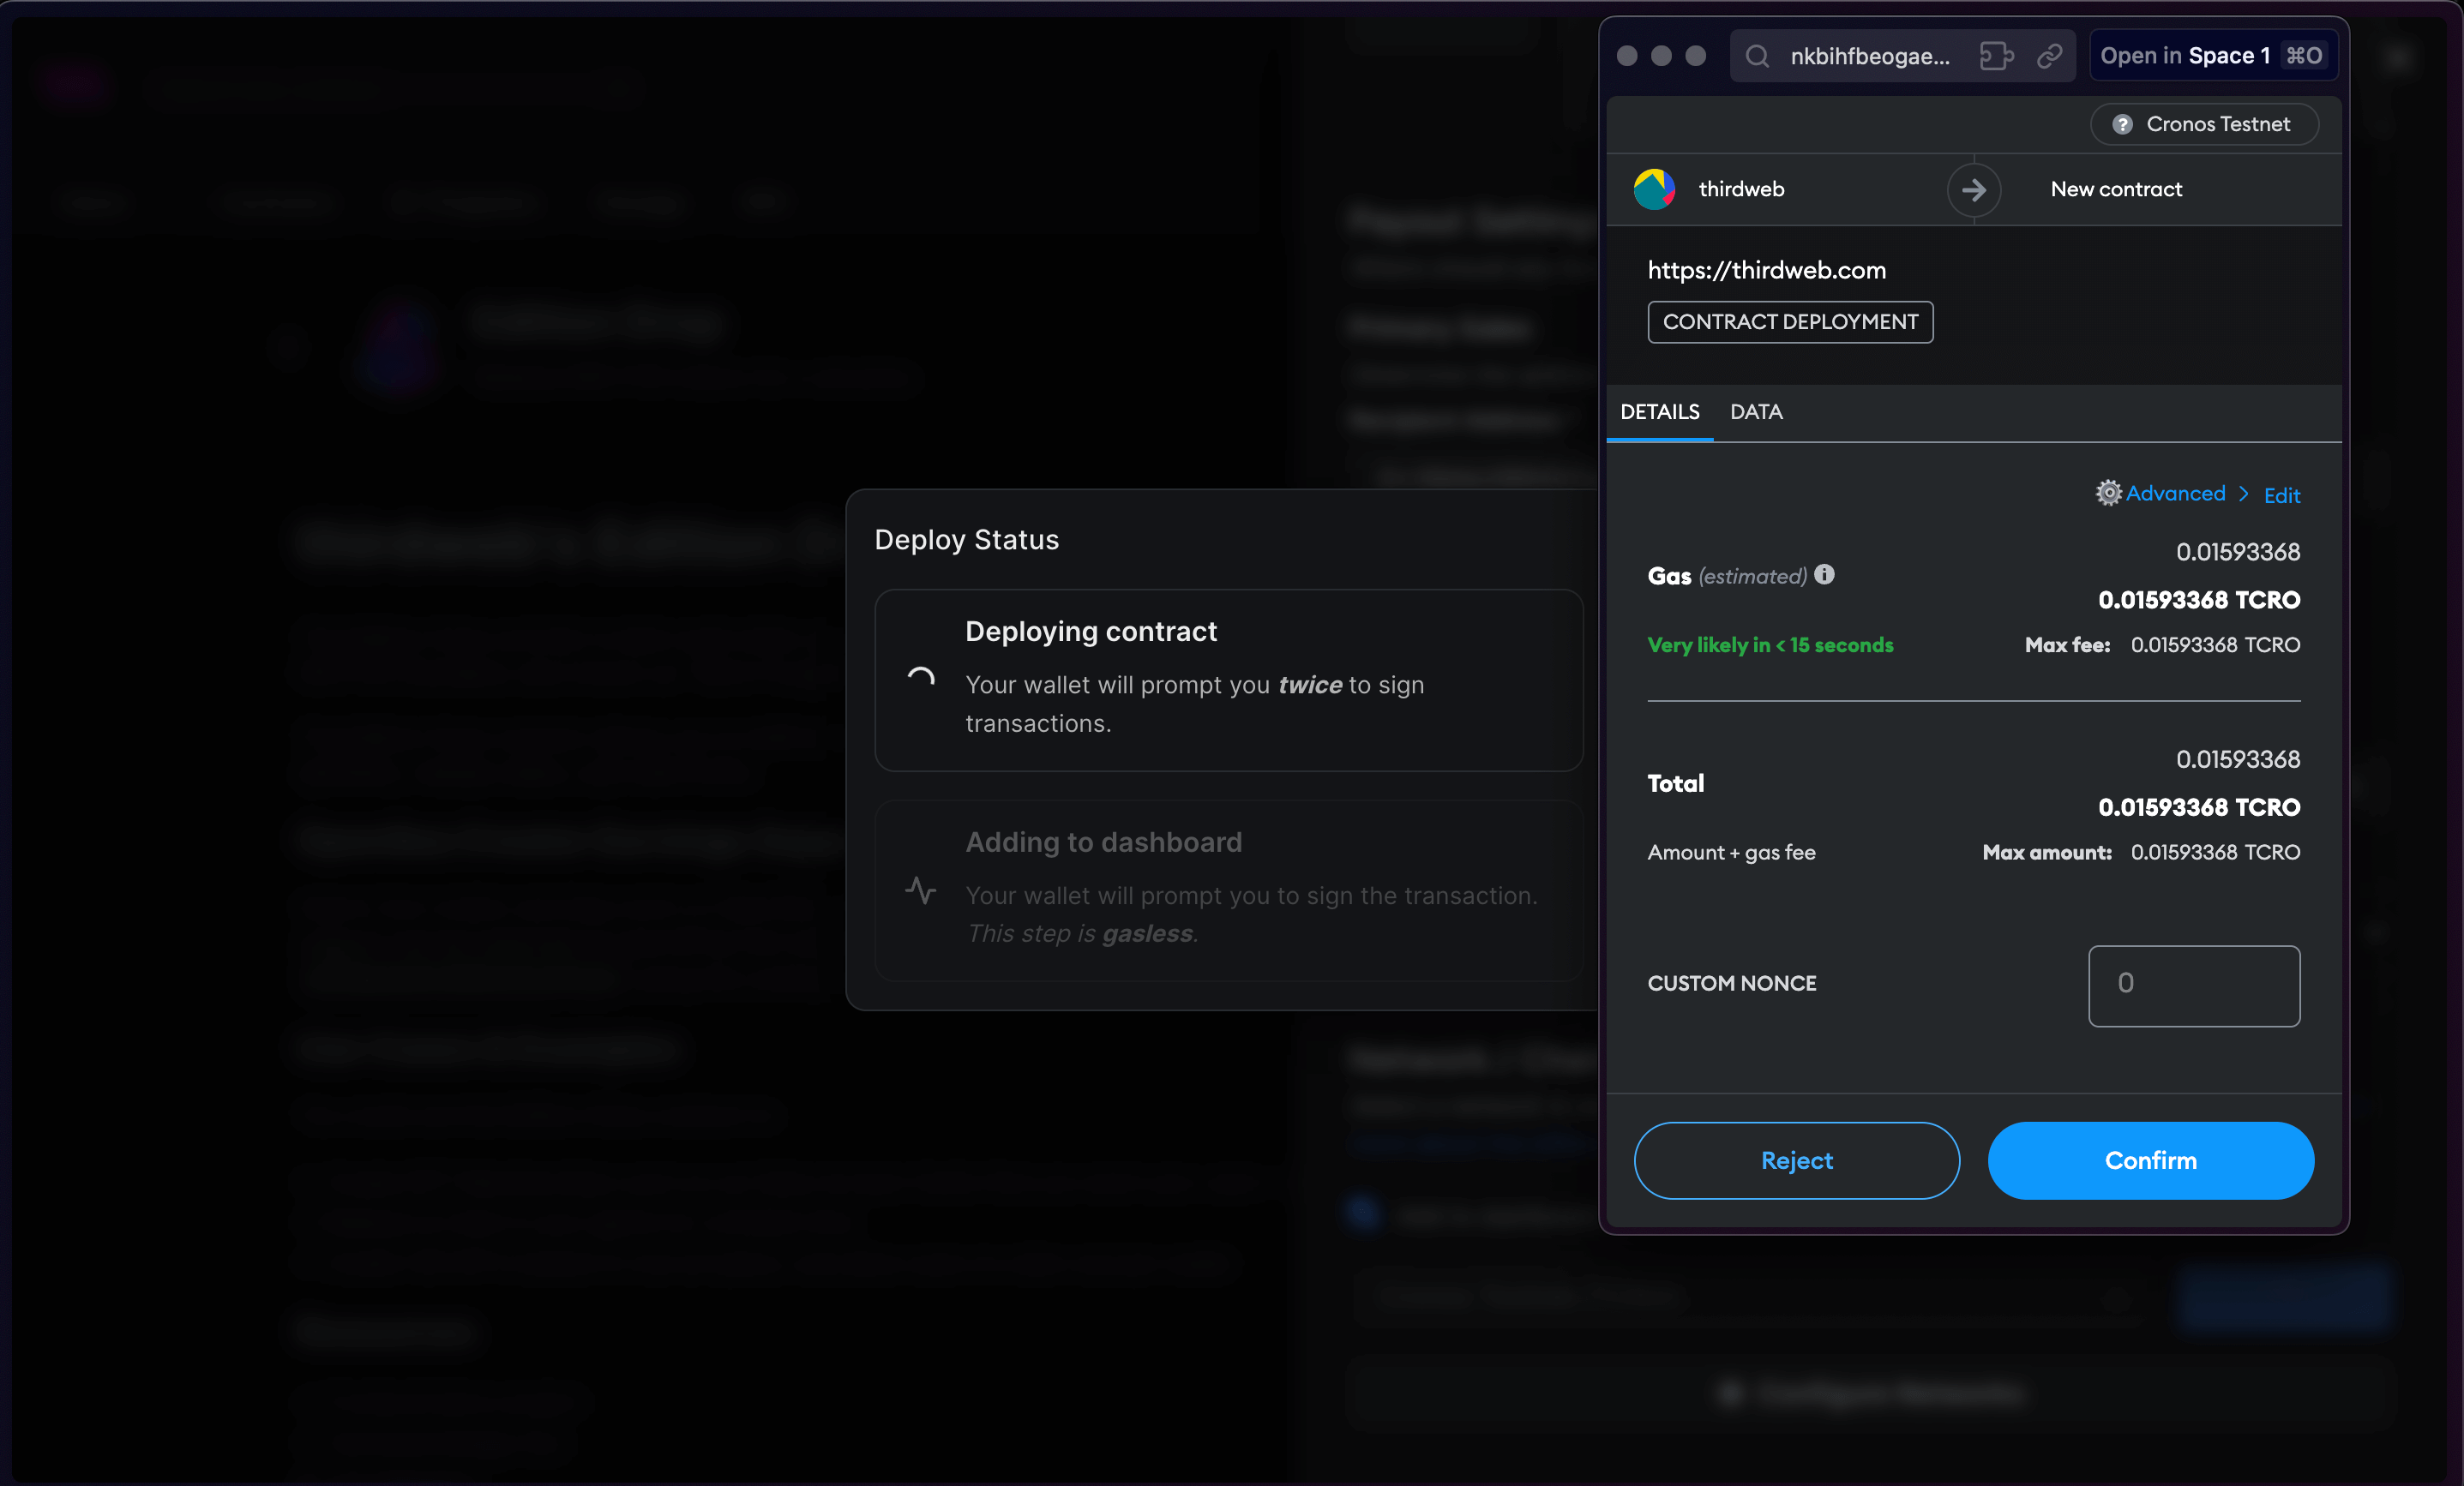Switch to the DATA tab
2464x1486 pixels.
[1756, 411]
